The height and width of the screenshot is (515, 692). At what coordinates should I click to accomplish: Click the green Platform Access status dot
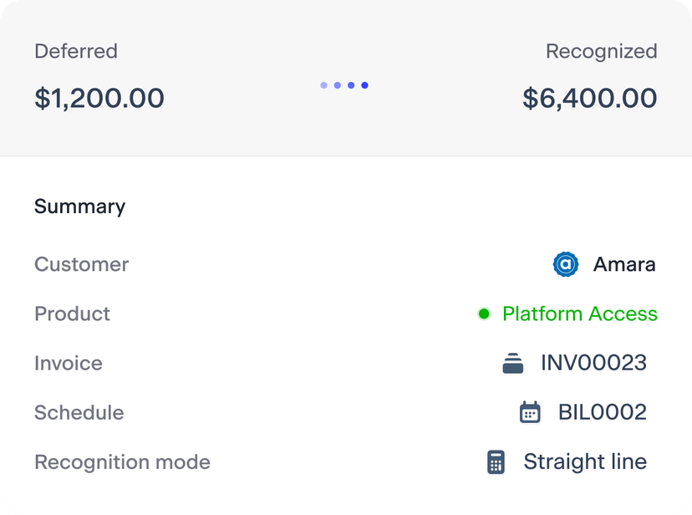pos(484,314)
